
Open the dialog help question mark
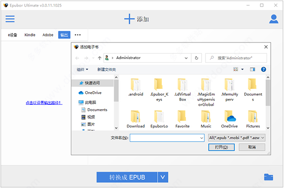click(x=263, y=69)
